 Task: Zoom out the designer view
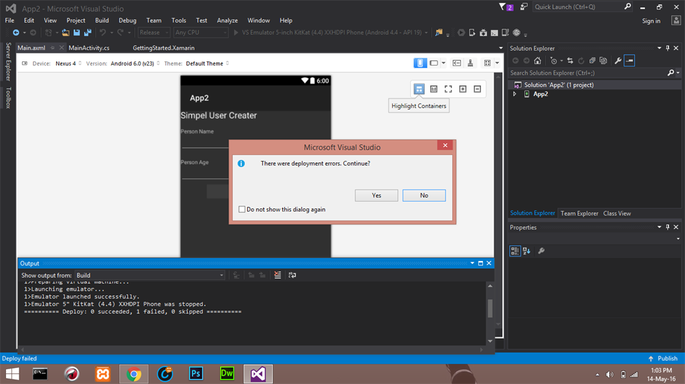pos(477,89)
